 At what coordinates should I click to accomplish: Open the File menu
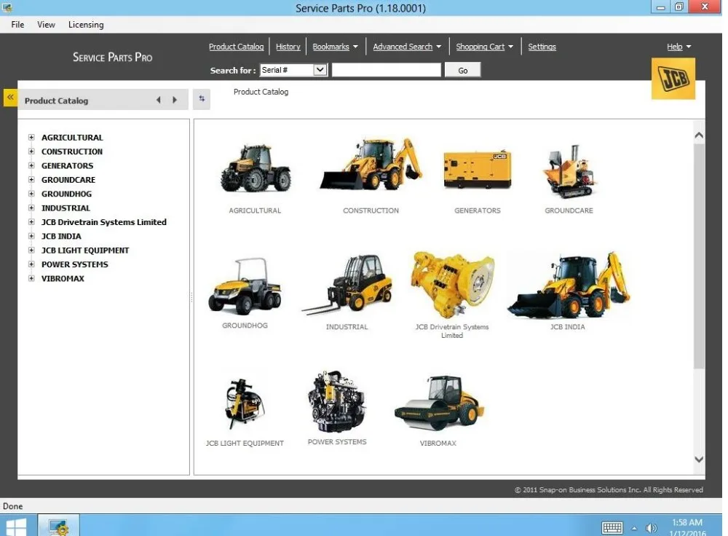17,25
